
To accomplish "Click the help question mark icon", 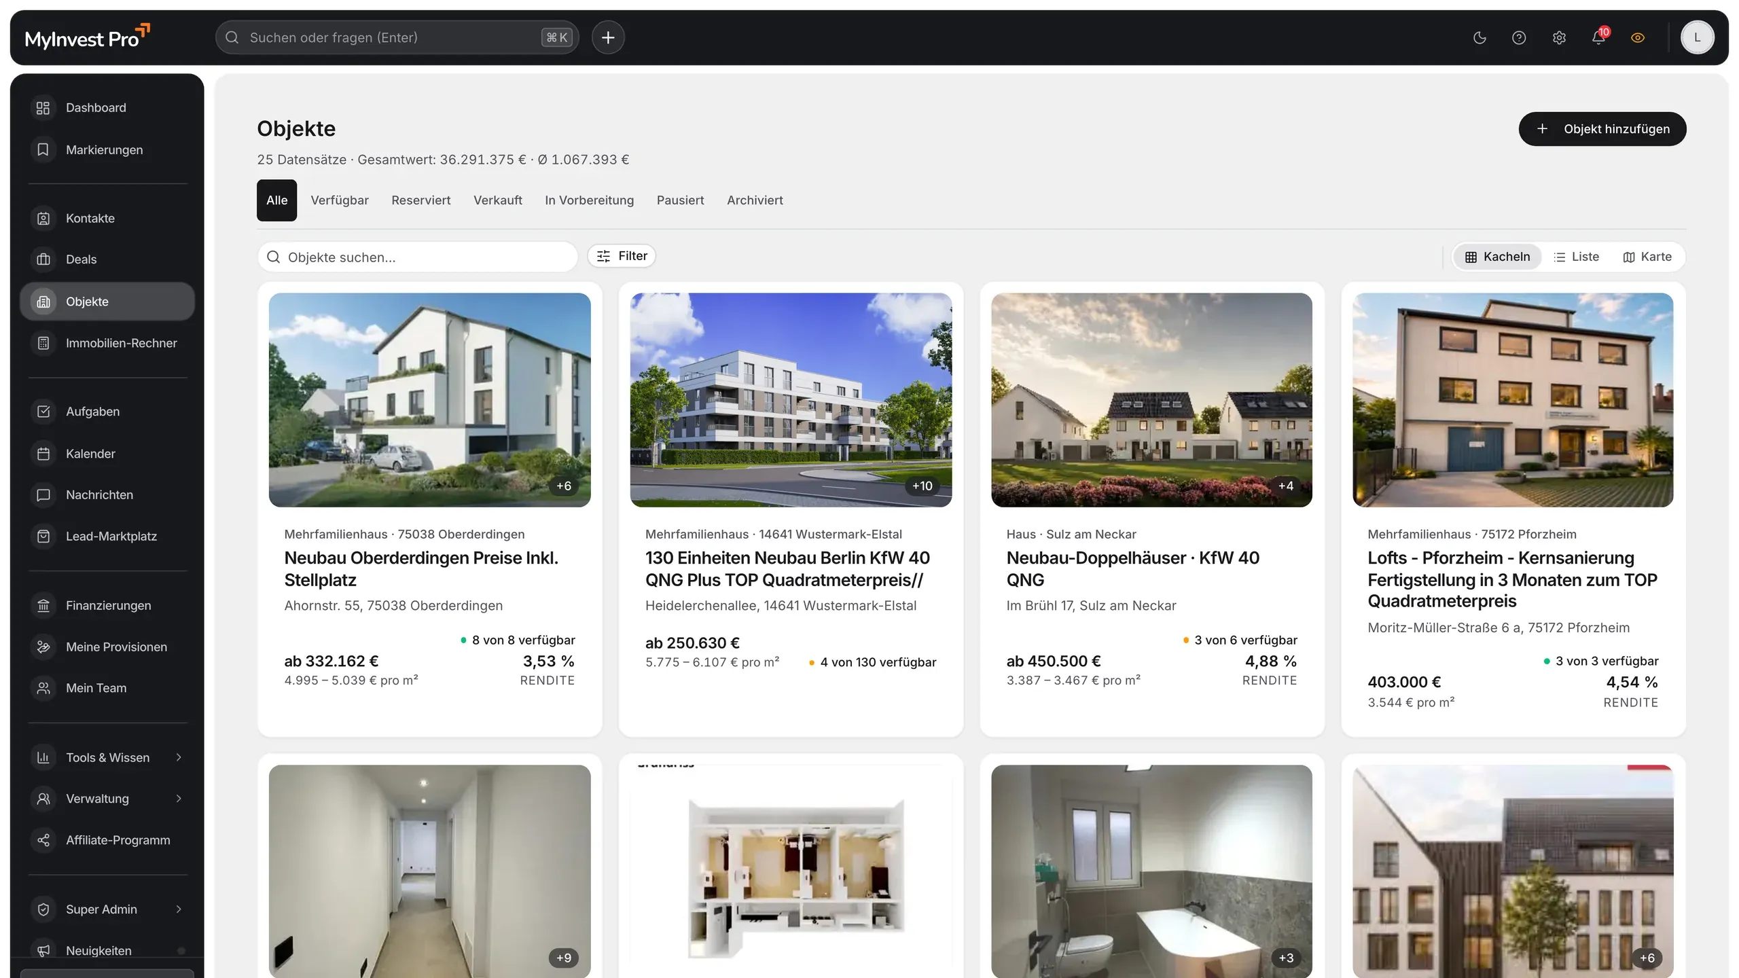I will click(1519, 38).
